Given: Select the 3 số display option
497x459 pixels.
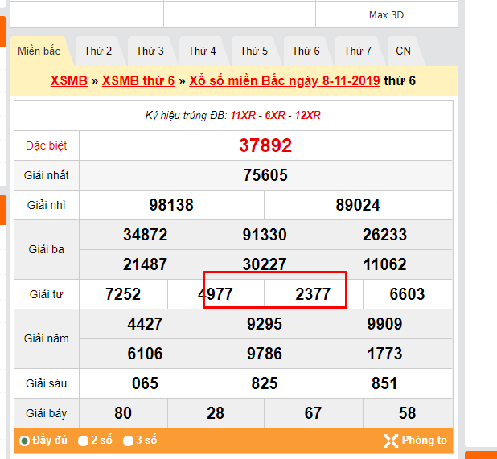Looking at the screenshot, I should pos(128,441).
